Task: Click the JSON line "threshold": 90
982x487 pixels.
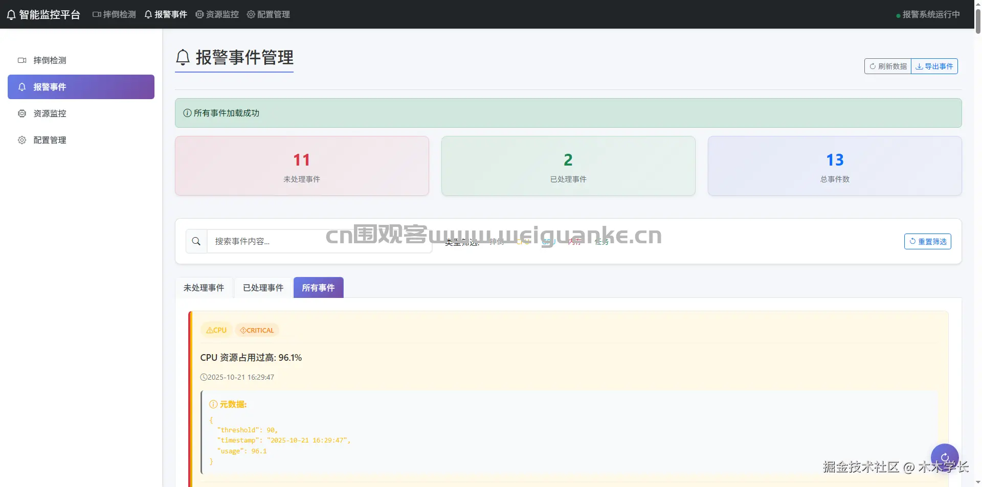Action: 247,430
